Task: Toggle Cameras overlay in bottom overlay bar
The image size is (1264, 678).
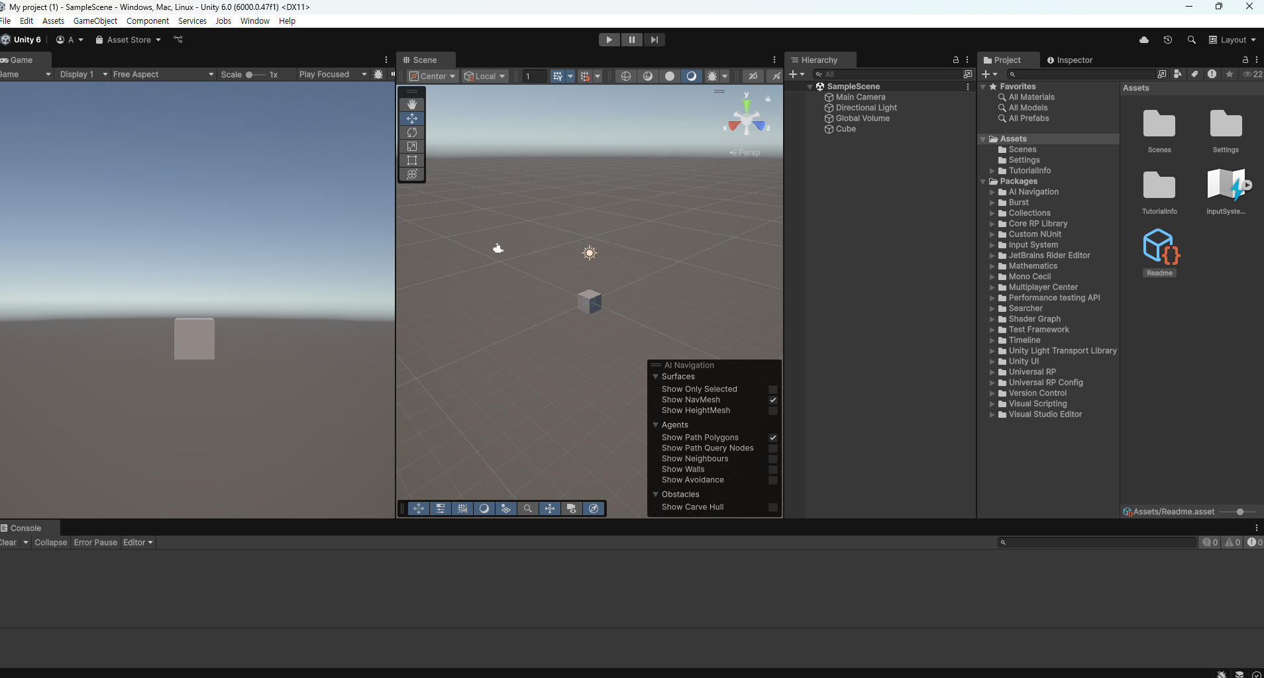Action: coord(572,508)
